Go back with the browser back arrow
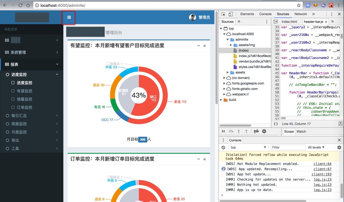The image size is (344, 202). click(5, 5)
